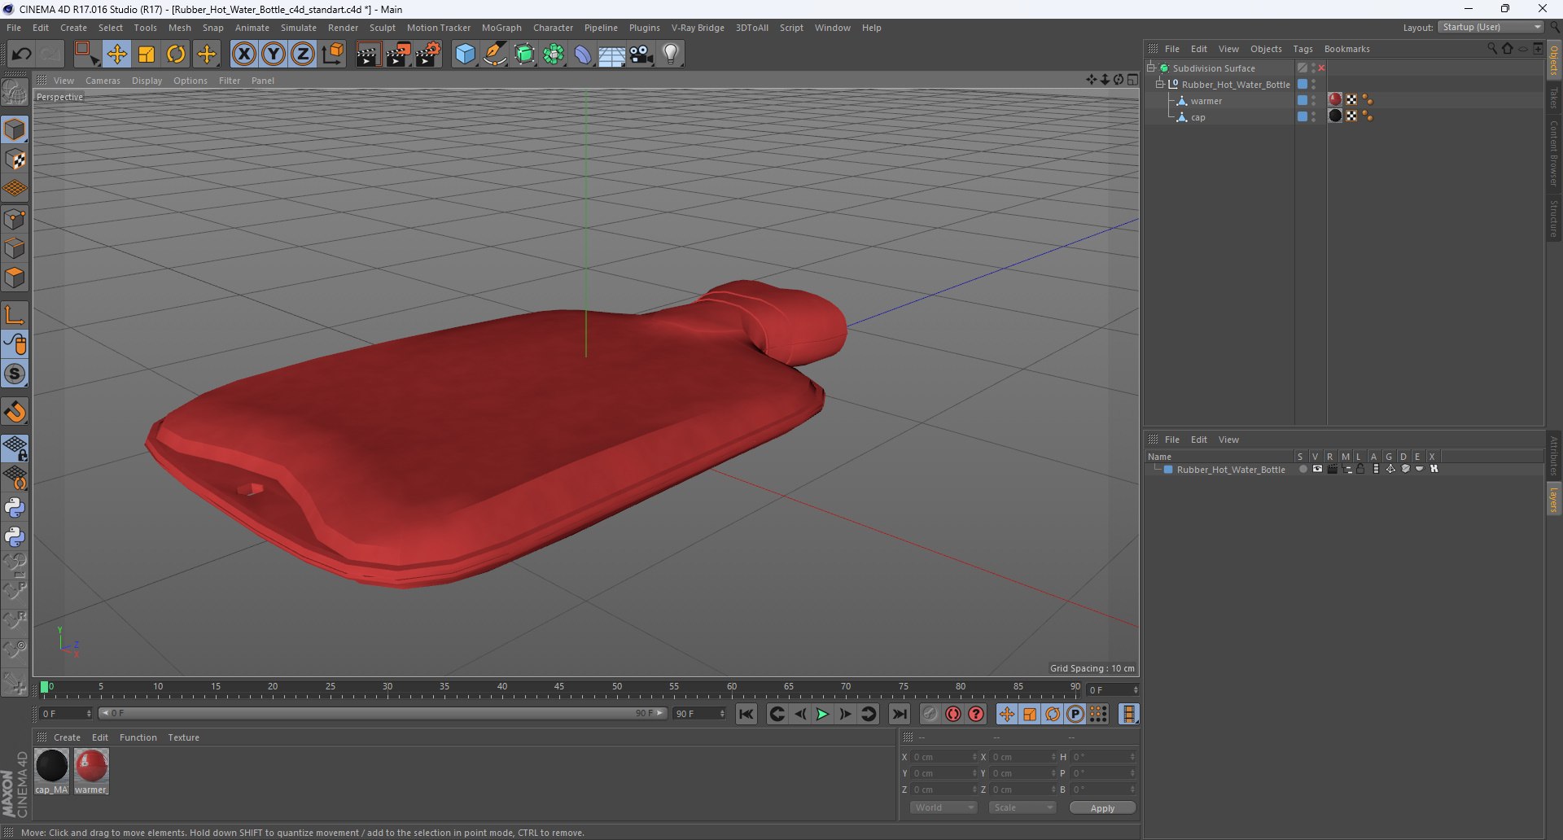Image resolution: width=1563 pixels, height=840 pixels.
Task: Click the first Python script icon
Action: (x=15, y=508)
